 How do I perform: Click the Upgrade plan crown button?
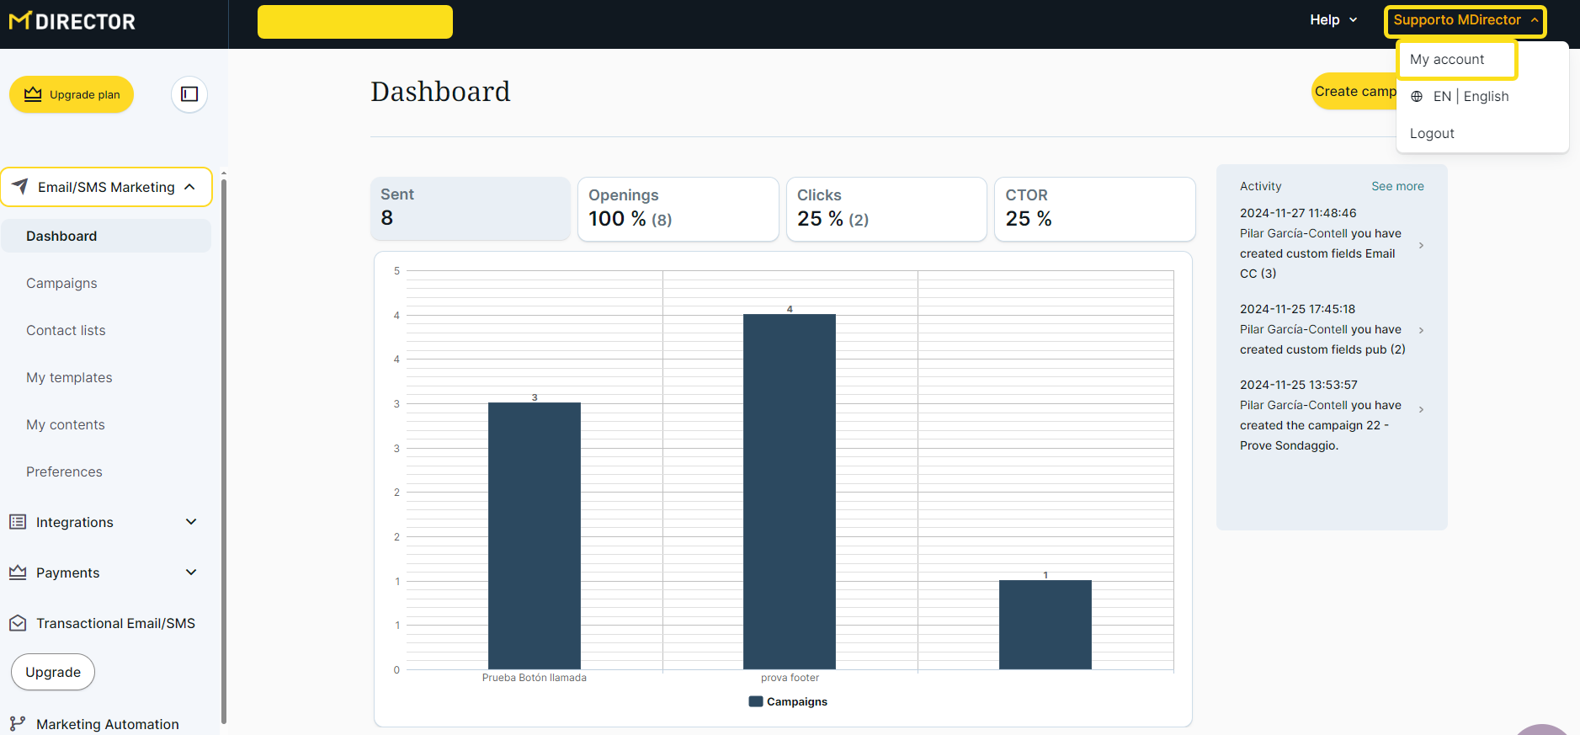(72, 94)
